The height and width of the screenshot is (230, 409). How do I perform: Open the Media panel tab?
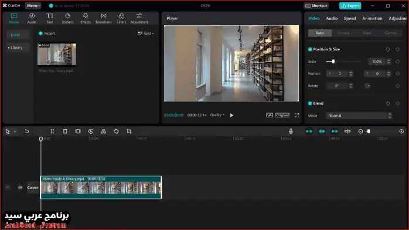click(x=14, y=18)
